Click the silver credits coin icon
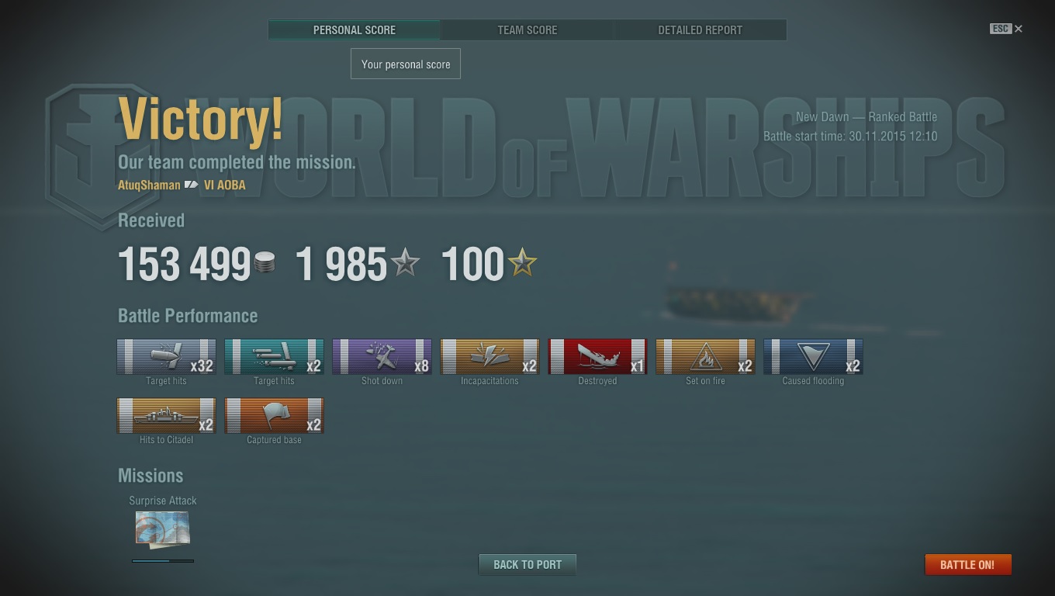 [265, 263]
